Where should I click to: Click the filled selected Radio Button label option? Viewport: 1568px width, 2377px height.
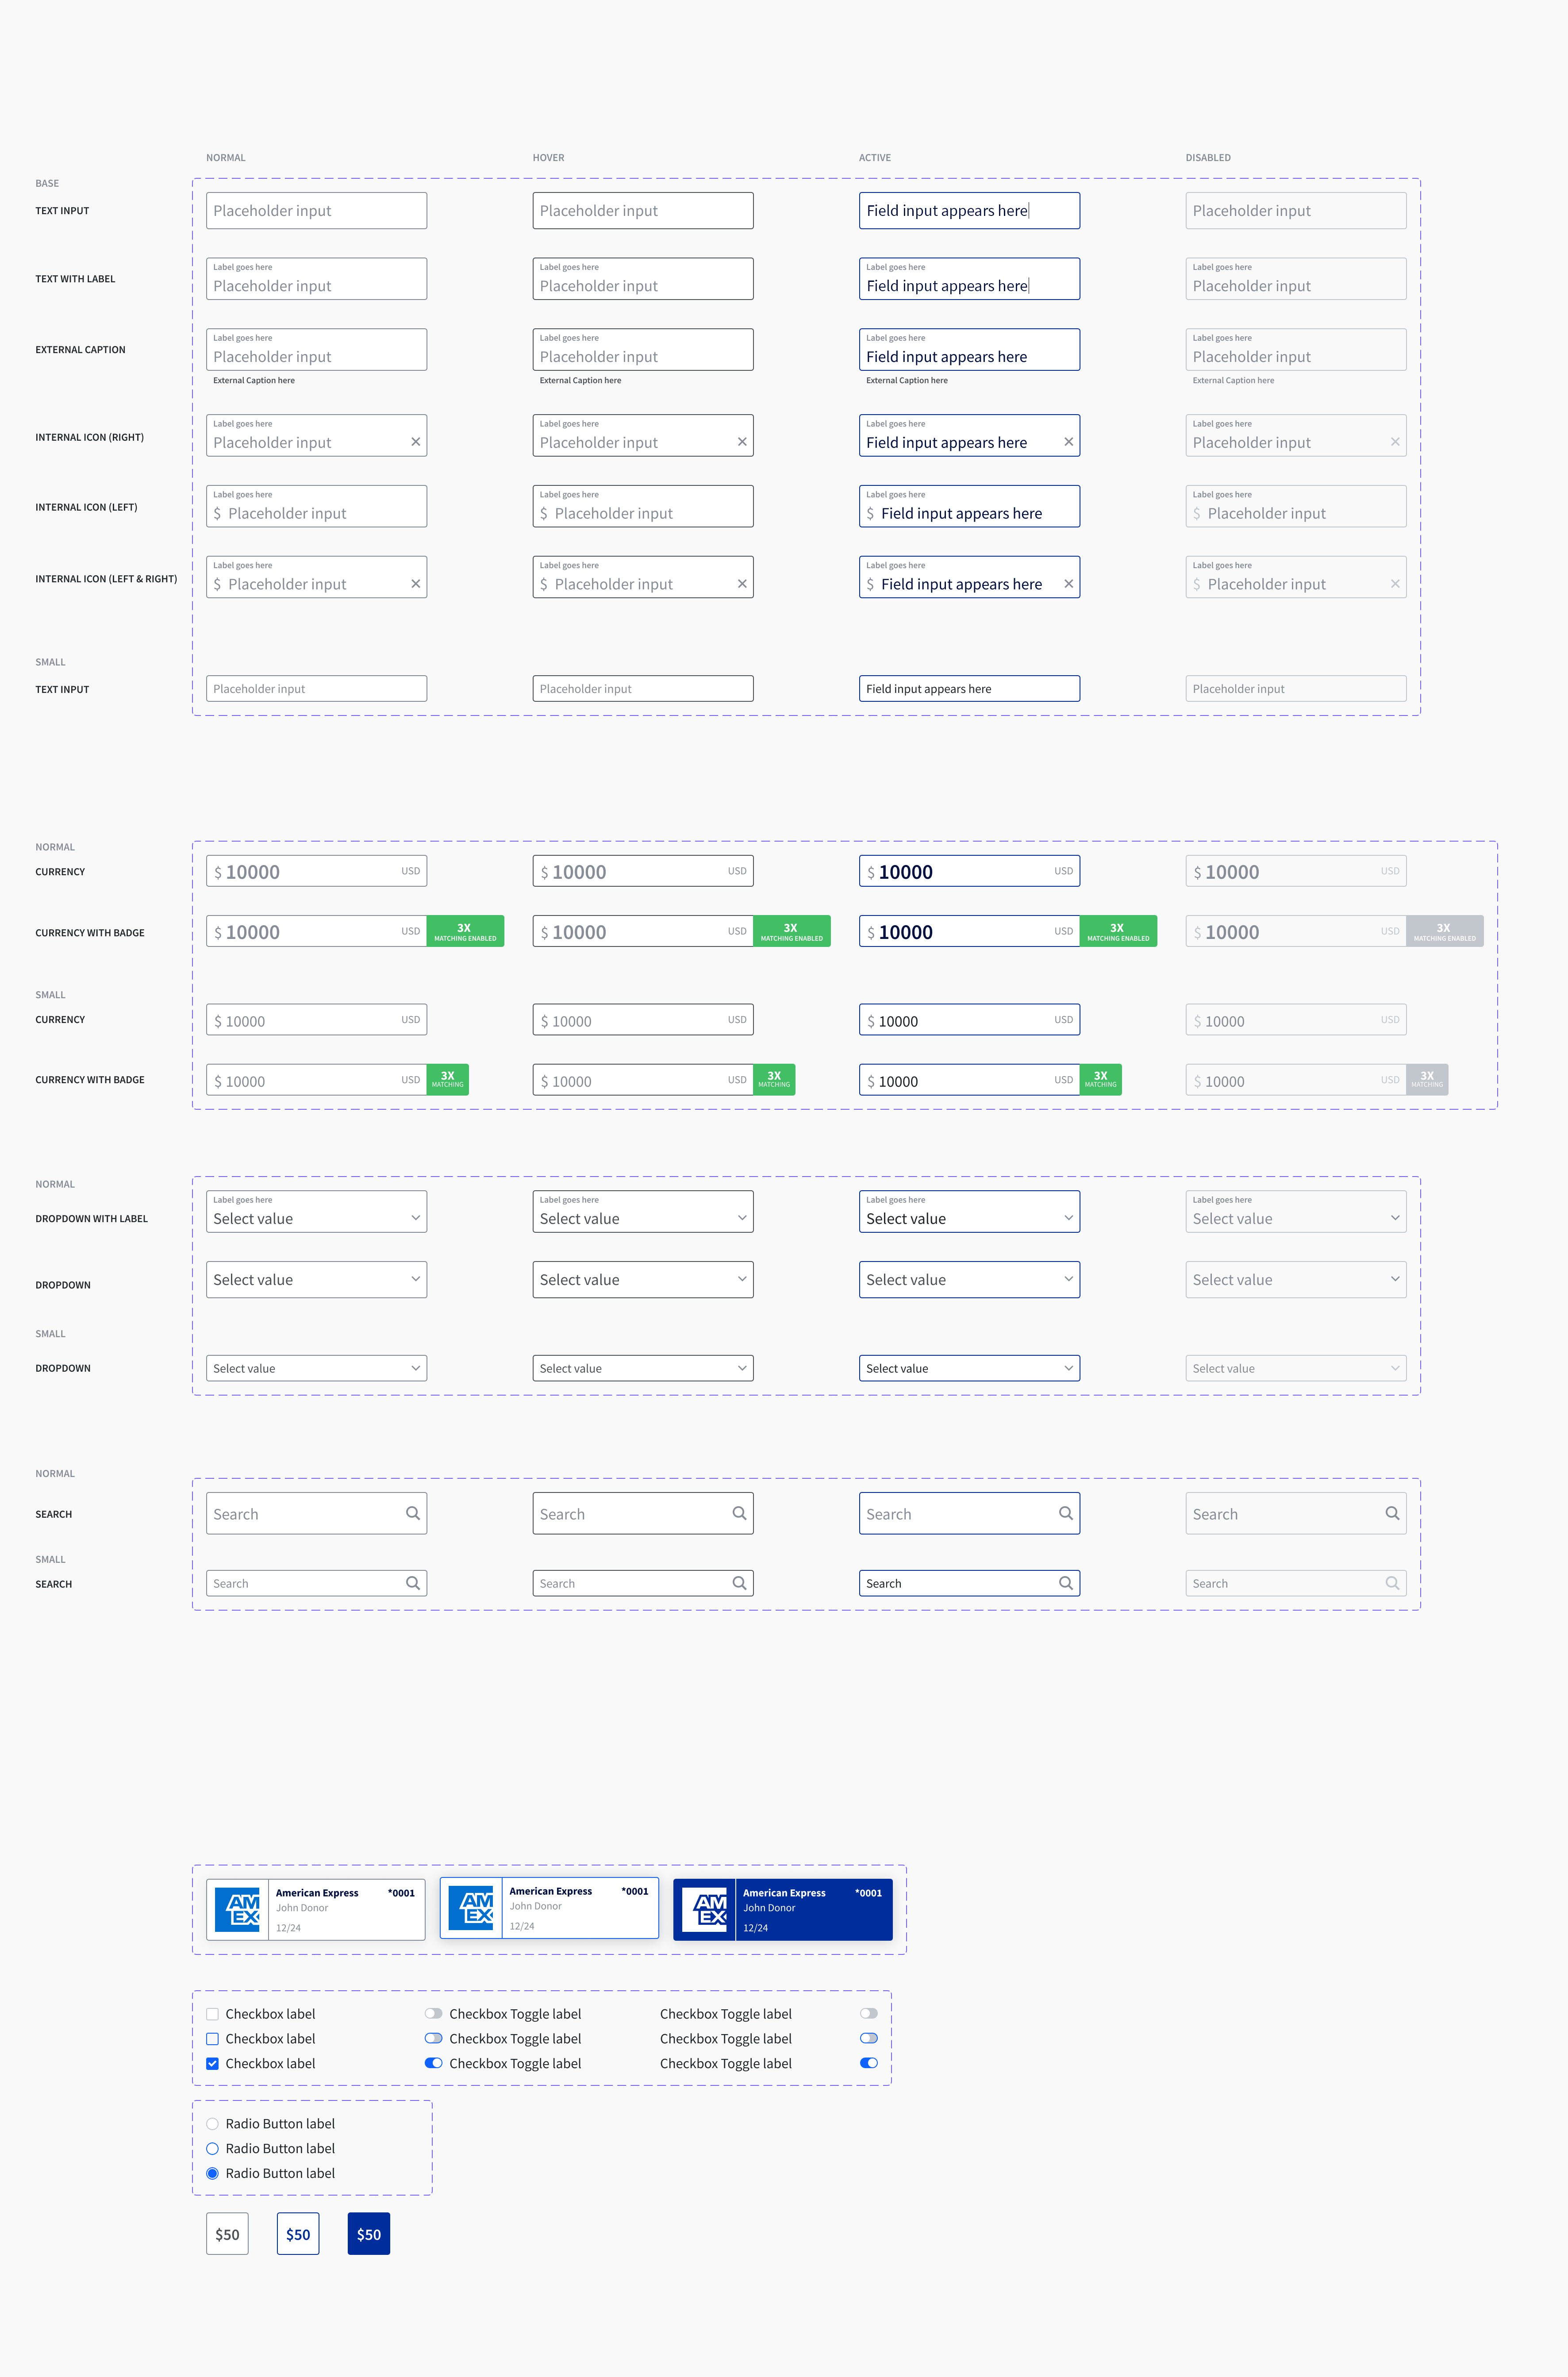click(x=212, y=2173)
